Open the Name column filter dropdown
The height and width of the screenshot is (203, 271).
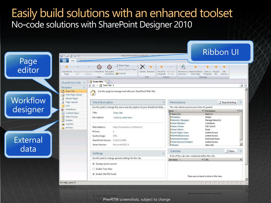point(202,111)
